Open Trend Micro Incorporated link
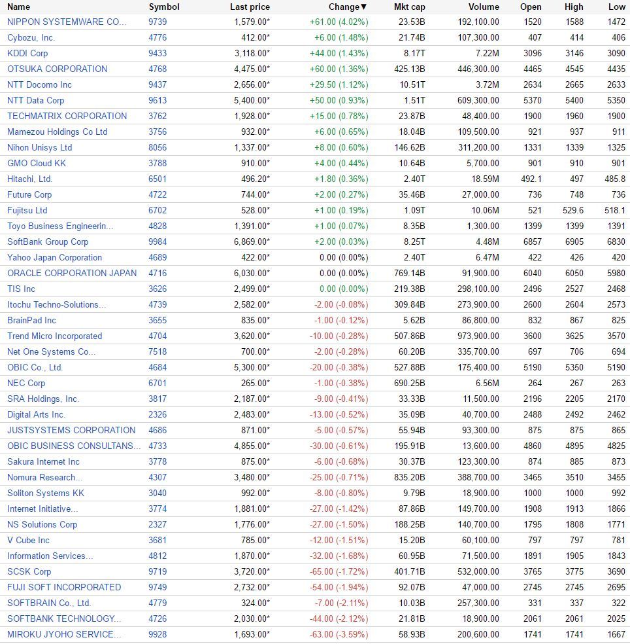Image resolution: width=630 pixels, height=644 pixels. [54, 336]
